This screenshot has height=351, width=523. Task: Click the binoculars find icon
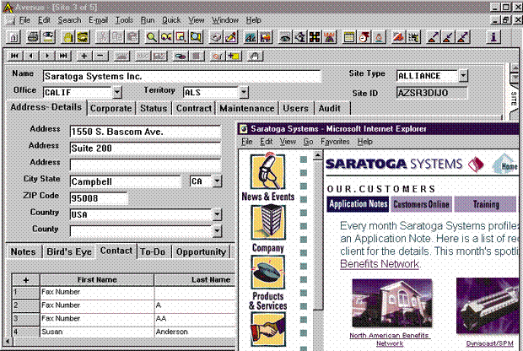[166, 37]
